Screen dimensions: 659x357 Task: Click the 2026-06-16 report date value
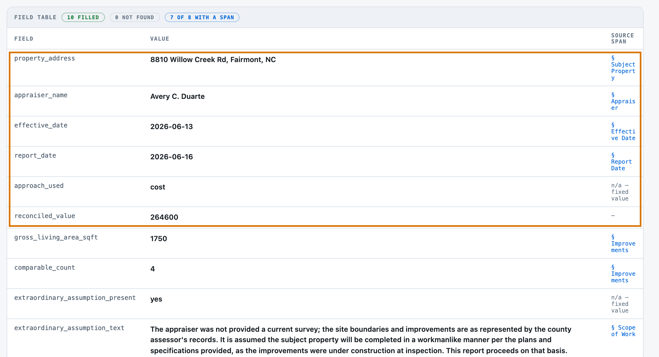coord(172,157)
